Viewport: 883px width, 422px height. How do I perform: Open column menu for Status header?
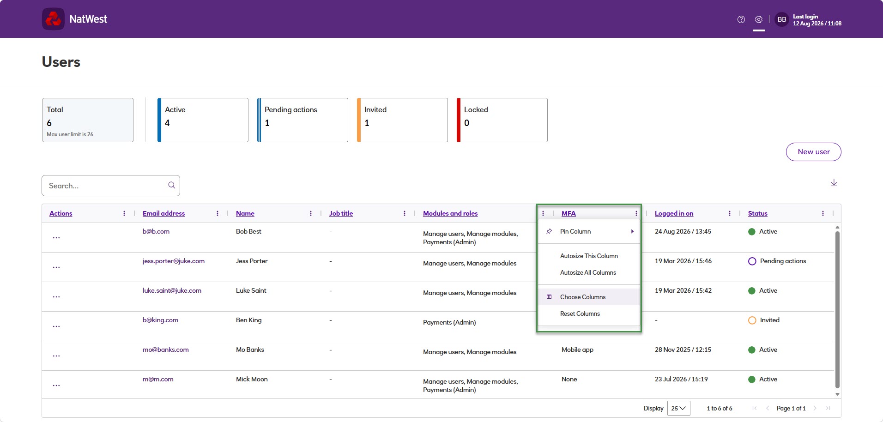[x=823, y=213]
